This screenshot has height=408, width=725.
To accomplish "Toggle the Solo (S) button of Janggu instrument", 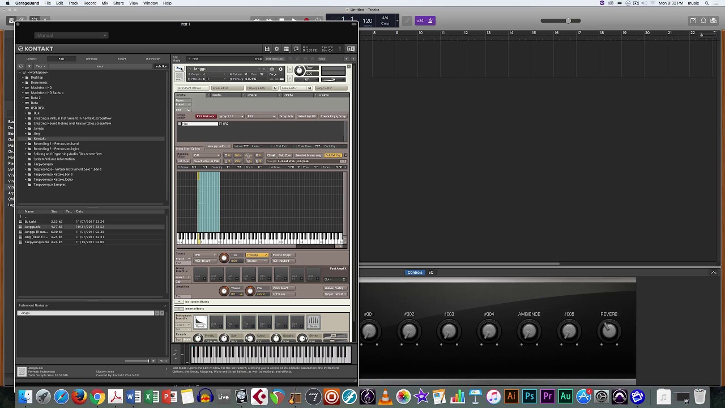I will coord(289,69).
